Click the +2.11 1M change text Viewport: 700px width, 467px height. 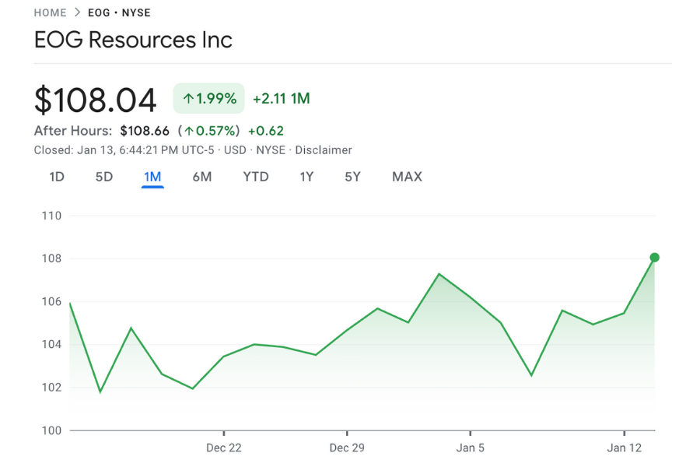[281, 98]
